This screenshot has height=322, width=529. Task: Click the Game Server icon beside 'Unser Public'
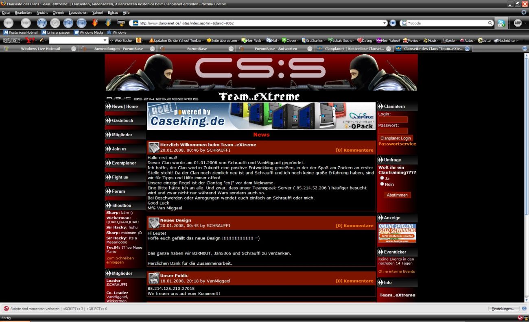[x=153, y=278]
